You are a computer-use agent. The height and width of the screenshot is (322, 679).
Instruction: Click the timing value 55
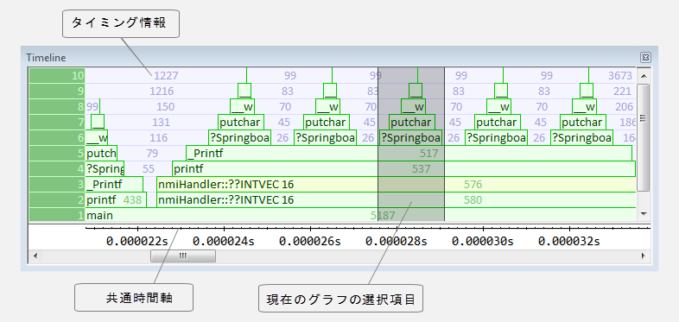[x=148, y=169]
